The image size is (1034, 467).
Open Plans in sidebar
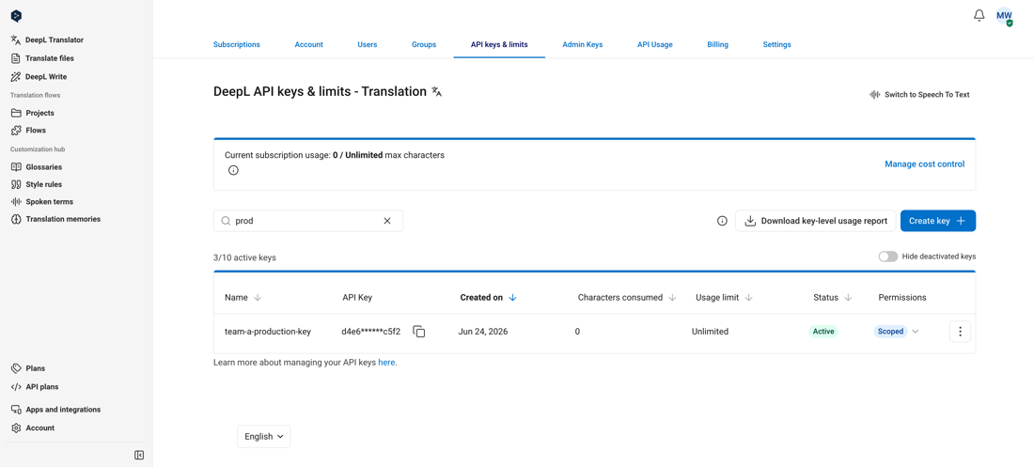(x=28, y=368)
